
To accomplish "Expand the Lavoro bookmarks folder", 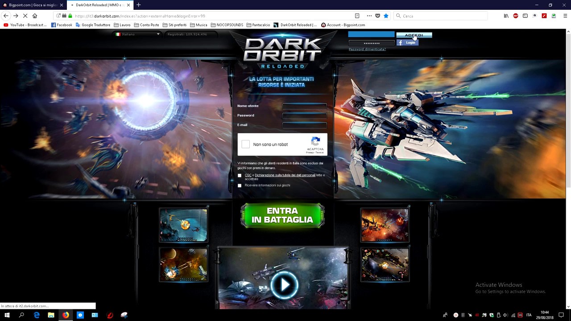I will pyautogui.click(x=122, y=25).
